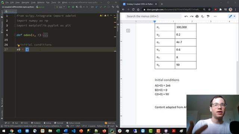Go to the Chrome home page
239x134 pixels.
click(x=138, y=9)
